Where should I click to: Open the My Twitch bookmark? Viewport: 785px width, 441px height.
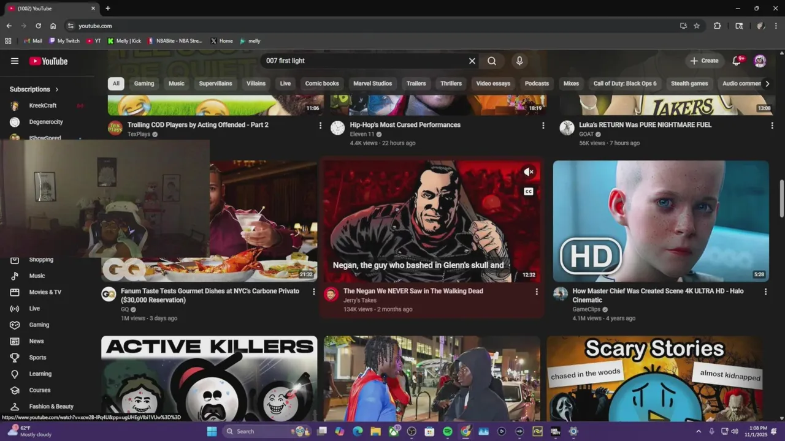(x=64, y=41)
